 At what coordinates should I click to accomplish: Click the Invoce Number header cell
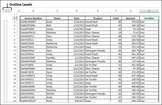tap(33, 18)
